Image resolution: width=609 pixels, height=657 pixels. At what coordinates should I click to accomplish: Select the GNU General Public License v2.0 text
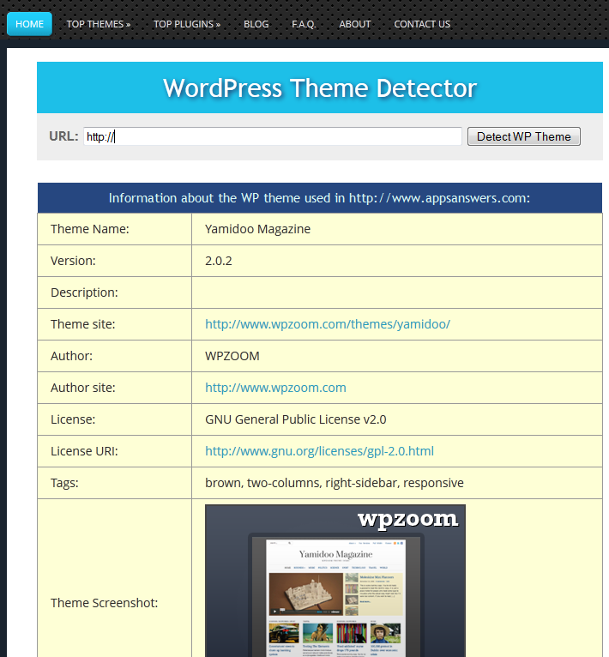[x=295, y=419]
